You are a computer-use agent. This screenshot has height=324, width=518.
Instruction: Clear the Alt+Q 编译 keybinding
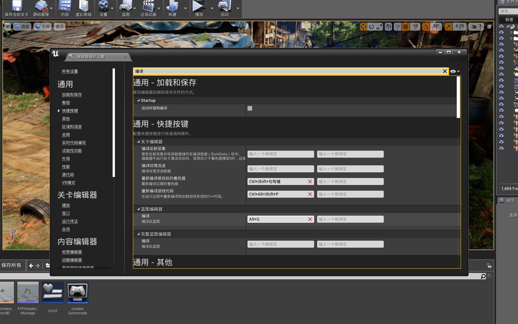(x=309, y=219)
